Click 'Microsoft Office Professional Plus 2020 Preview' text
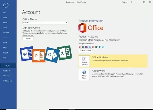153x110 pixels. [99, 40]
